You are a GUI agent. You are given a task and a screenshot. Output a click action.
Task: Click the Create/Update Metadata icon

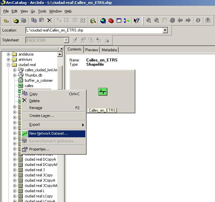click(91, 40)
